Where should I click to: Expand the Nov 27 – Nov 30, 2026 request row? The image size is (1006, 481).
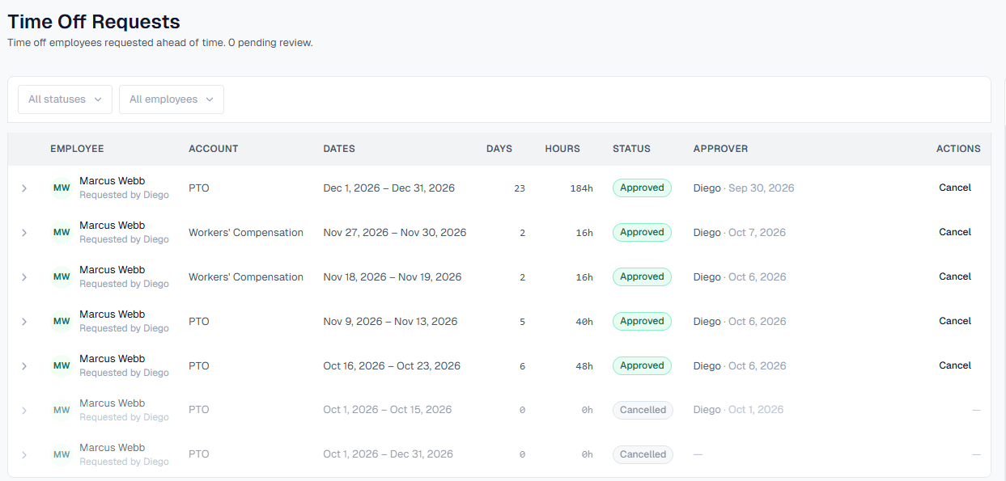[x=24, y=233]
